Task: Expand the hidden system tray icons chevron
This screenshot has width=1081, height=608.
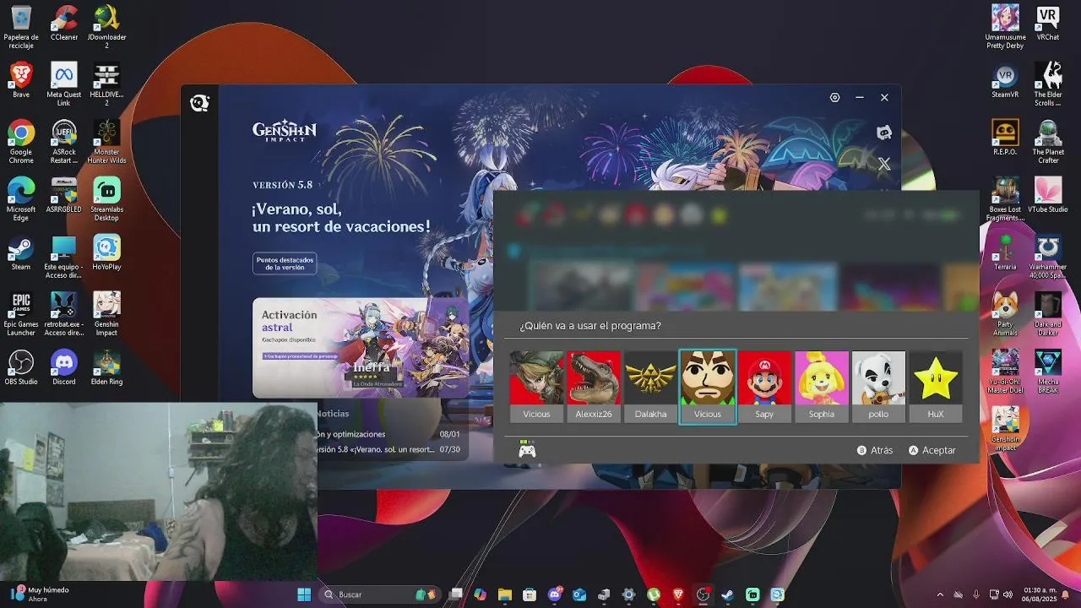Action: point(941,594)
